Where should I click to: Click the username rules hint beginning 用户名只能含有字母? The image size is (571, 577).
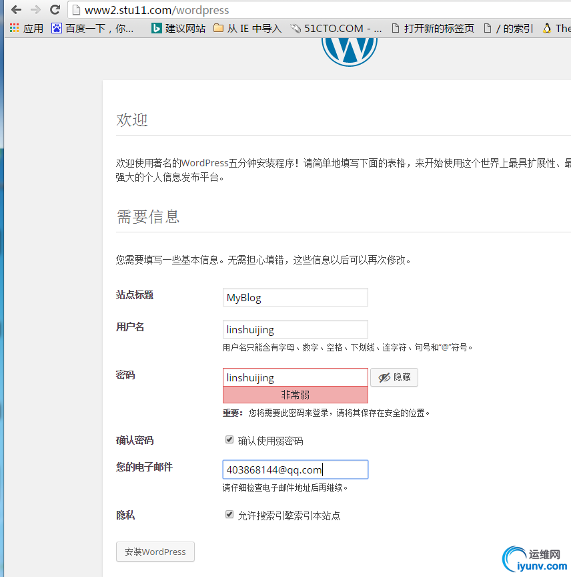[348, 347]
